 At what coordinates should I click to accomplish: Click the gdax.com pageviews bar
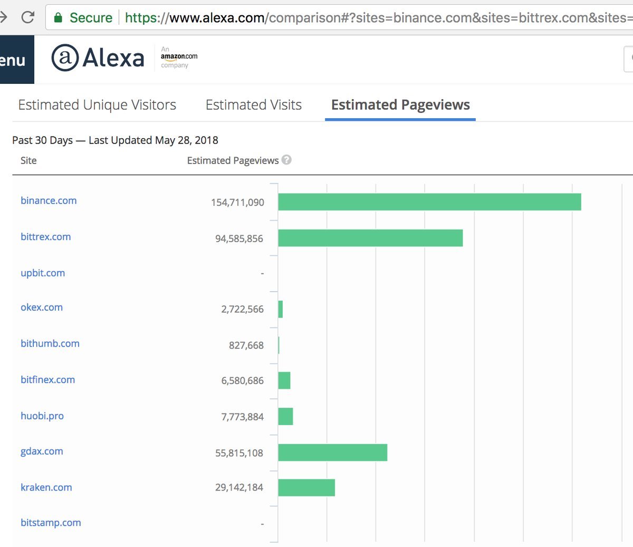pos(333,453)
